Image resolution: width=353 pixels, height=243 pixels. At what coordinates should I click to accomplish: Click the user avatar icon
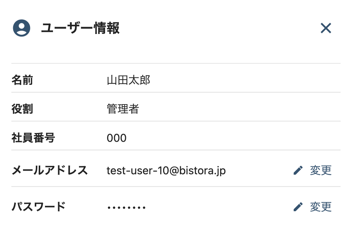tap(21, 28)
